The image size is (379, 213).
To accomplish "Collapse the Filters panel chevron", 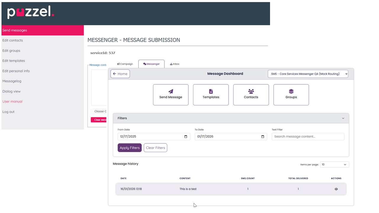I will point(343,118).
